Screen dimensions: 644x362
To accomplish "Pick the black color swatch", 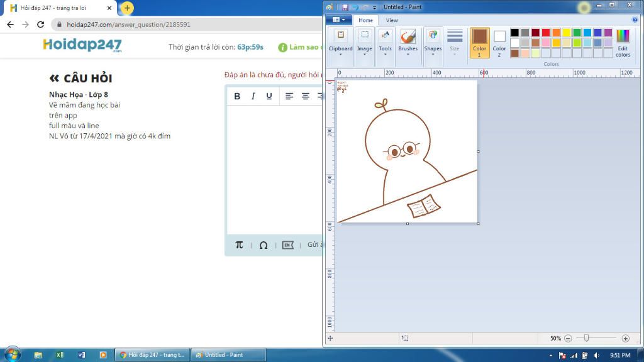I will pyautogui.click(x=514, y=33).
